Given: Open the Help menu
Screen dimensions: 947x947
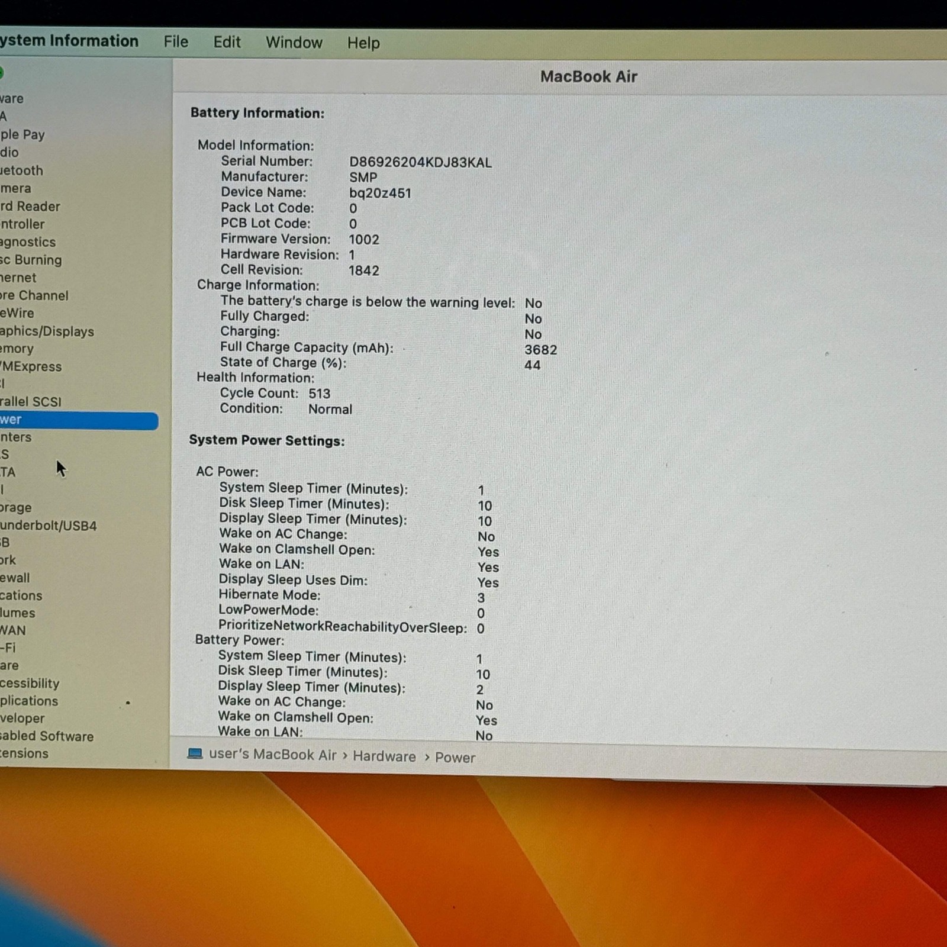Looking at the screenshot, I should (x=363, y=43).
